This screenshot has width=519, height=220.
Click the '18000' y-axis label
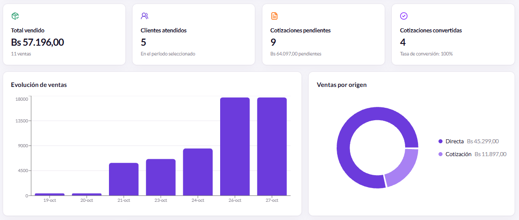(x=22, y=98)
